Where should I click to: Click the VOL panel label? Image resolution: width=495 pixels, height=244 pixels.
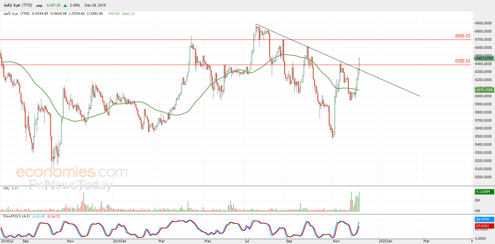click(x=6, y=188)
